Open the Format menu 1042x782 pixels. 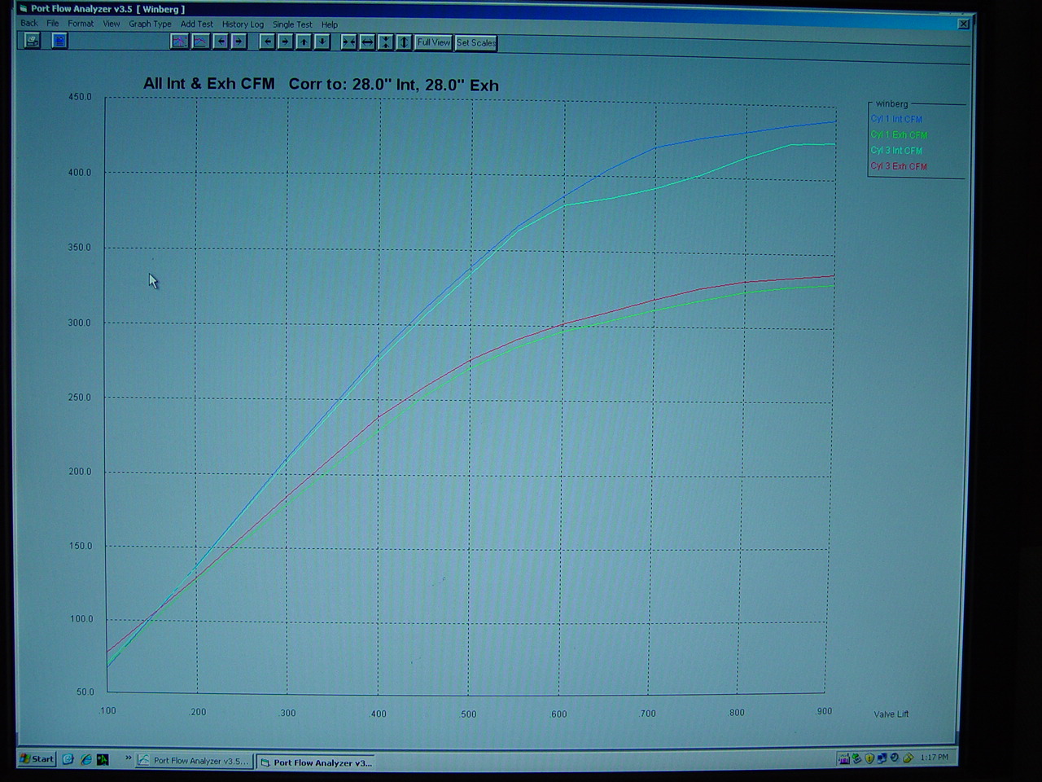pyautogui.click(x=81, y=24)
